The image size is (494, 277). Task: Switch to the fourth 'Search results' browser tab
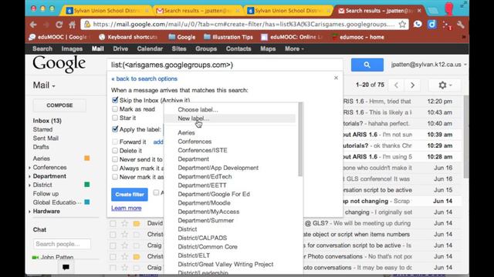click(x=379, y=11)
